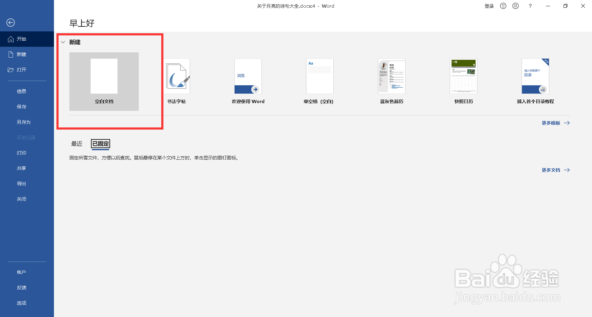The width and height of the screenshot is (592, 317).
Task: Open the 插入首个目录教程 template
Action: 535,82
